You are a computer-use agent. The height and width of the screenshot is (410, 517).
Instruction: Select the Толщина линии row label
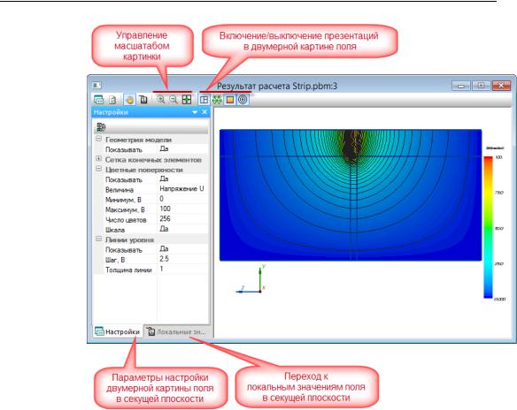point(128,270)
